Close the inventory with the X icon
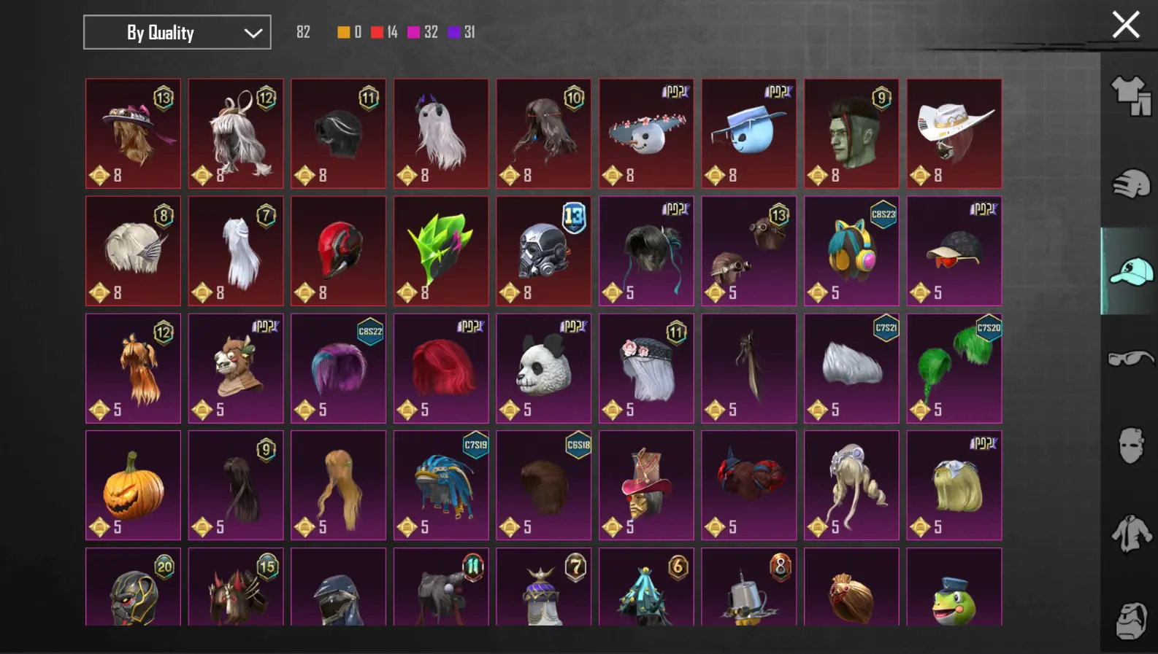Viewport: 1158px width, 654px height. tap(1125, 25)
